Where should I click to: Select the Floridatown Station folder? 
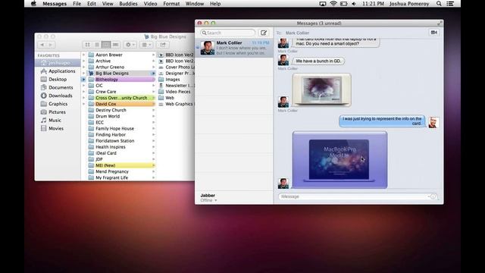tap(121, 141)
